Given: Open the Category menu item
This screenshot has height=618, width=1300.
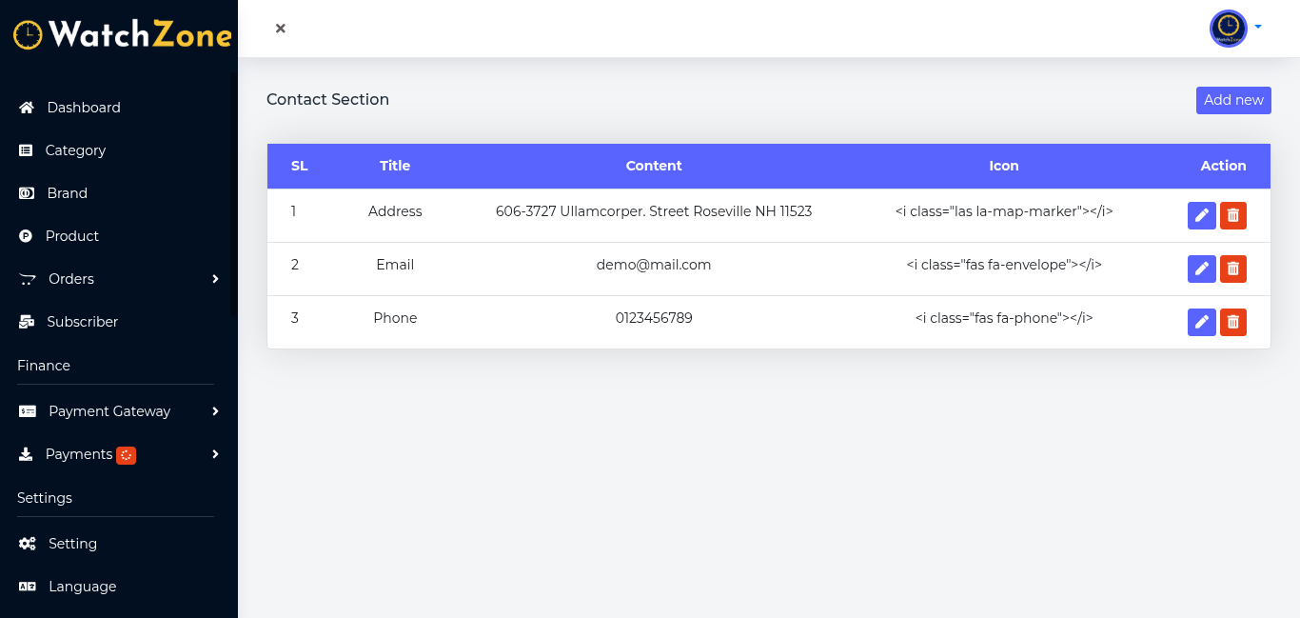Looking at the screenshot, I should 75,150.
